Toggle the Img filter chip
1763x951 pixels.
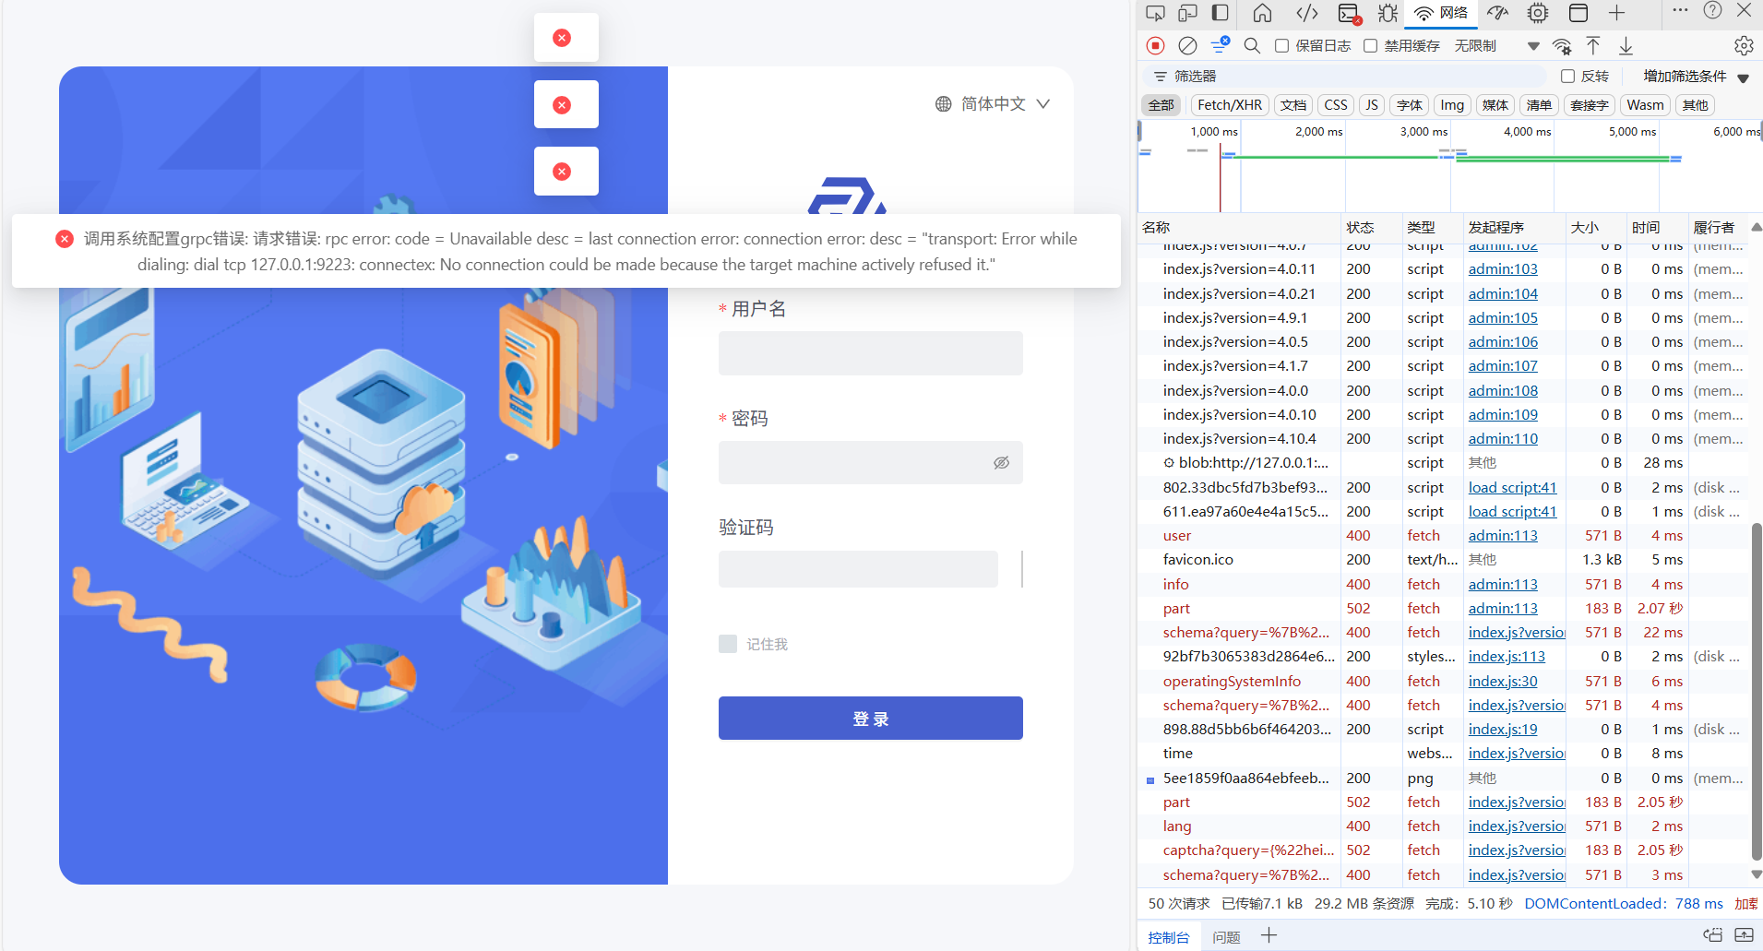pos(1452,105)
